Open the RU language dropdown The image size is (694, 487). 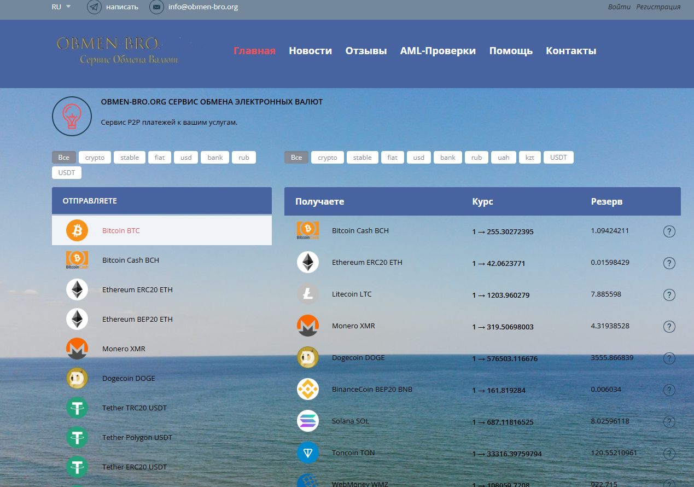[x=61, y=7]
